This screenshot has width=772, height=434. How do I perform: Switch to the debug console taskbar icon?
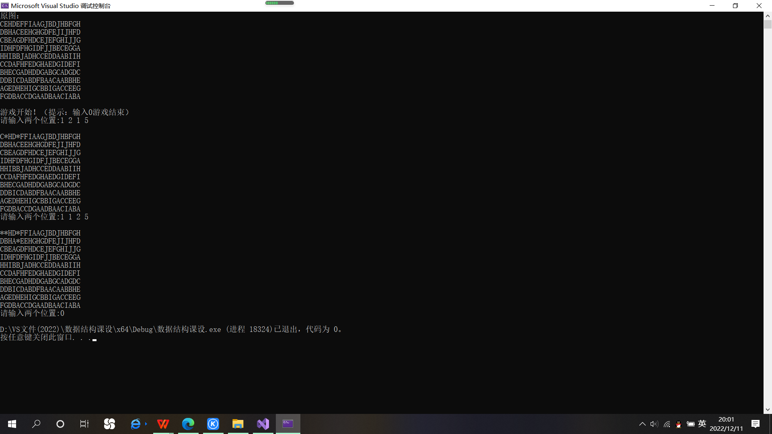click(288, 424)
